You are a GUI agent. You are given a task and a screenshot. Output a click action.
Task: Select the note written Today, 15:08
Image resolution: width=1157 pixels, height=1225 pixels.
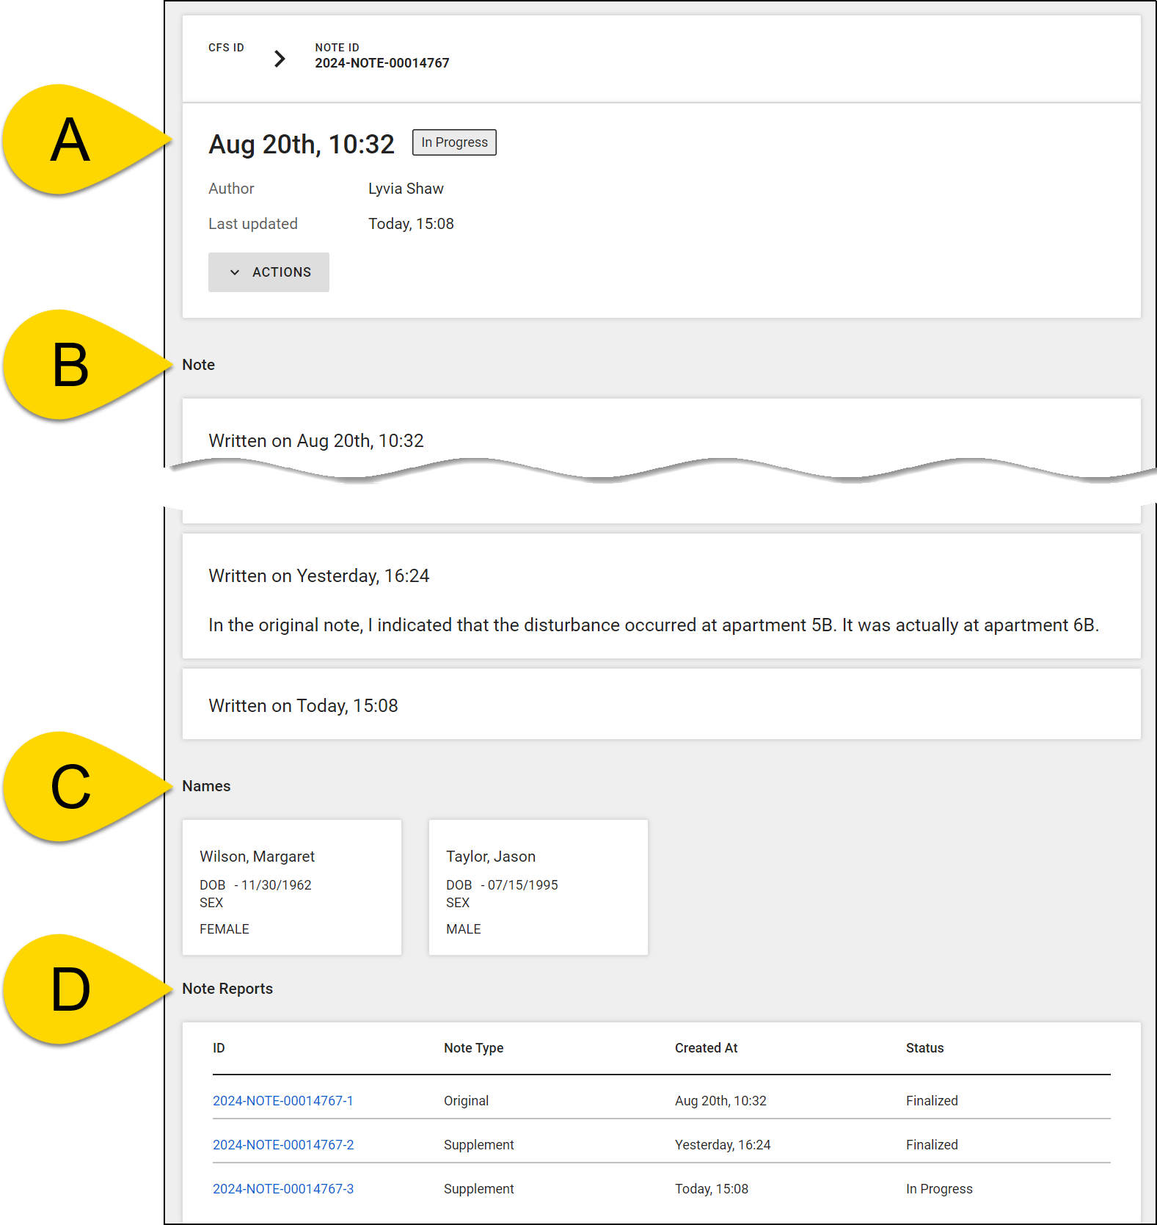pyautogui.click(x=660, y=704)
